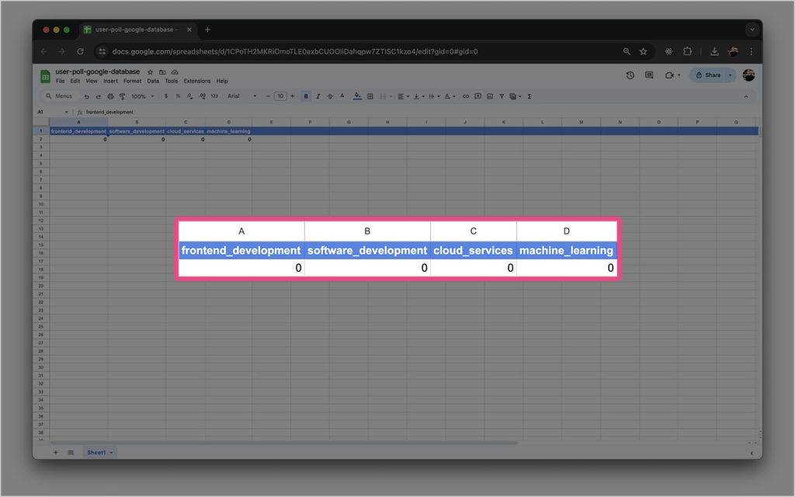Toggle Create a filter funnel icon

pyautogui.click(x=502, y=96)
